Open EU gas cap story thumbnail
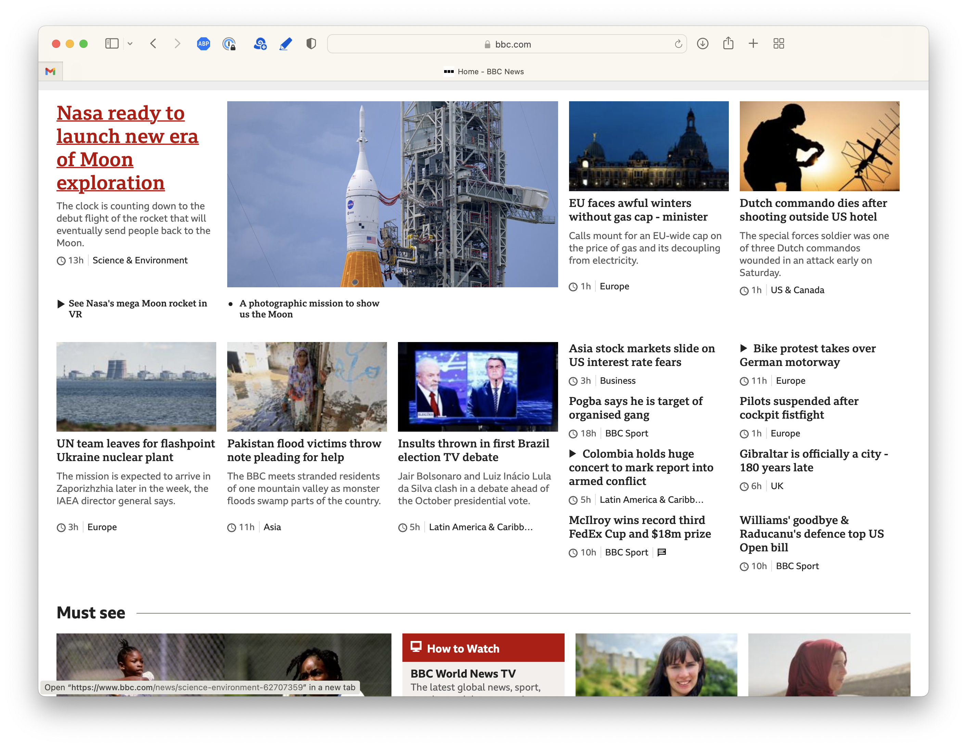Image resolution: width=967 pixels, height=747 pixels. [x=649, y=146]
